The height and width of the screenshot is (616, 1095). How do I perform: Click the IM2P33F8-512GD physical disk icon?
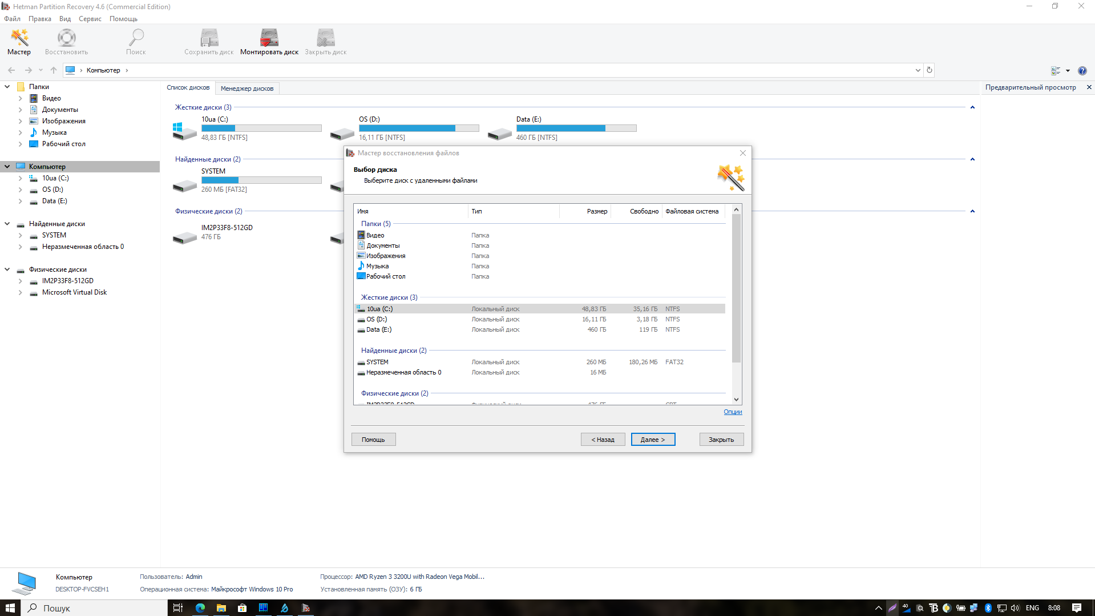coord(185,236)
